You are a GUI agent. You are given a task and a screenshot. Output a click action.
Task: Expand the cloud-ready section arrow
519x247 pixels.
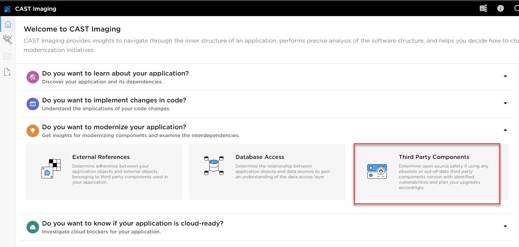[505, 226]
